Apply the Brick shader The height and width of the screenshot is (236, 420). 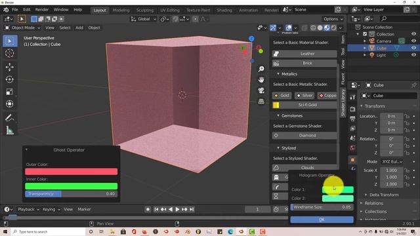point(304,63)
